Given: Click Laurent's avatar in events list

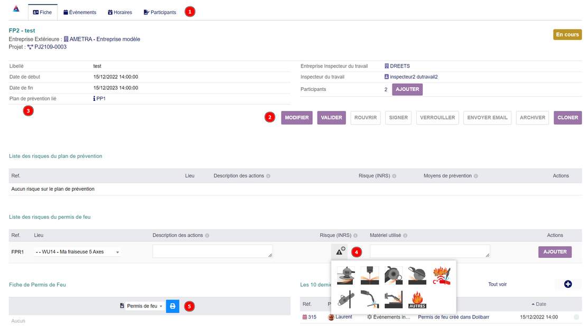Looking at the screenshot, I should tap(331, 317).
